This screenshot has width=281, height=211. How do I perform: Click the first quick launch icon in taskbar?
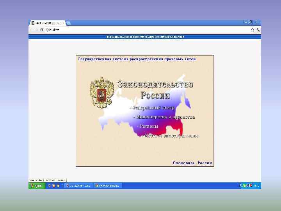click(50, 186)
